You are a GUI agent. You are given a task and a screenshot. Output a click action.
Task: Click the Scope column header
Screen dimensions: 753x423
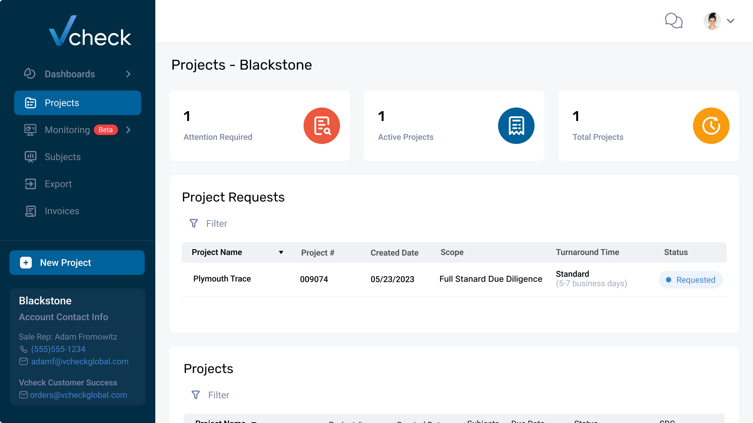(x=452, y=252)
